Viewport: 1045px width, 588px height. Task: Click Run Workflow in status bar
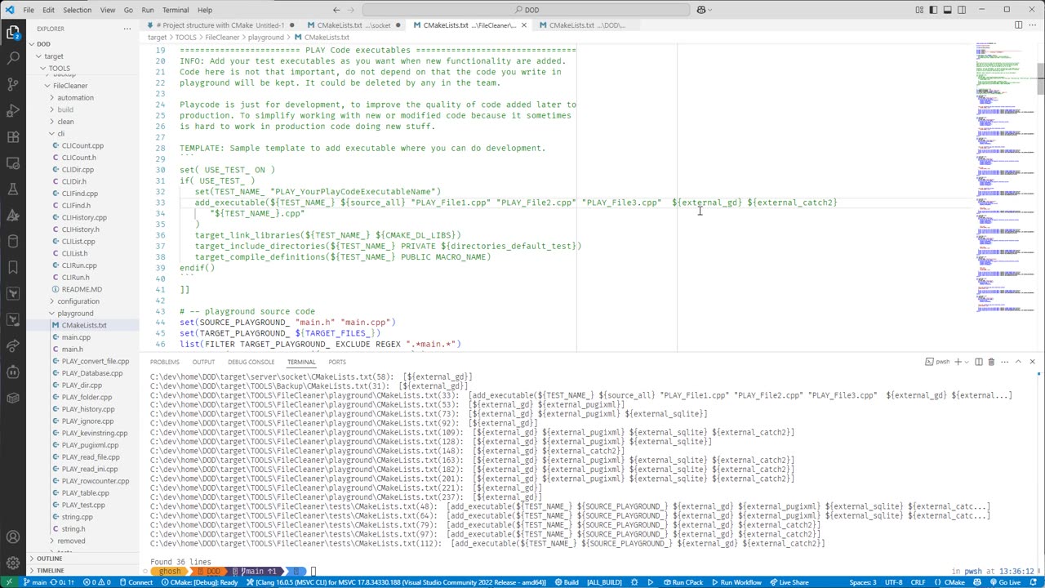(x=736, y=582)
